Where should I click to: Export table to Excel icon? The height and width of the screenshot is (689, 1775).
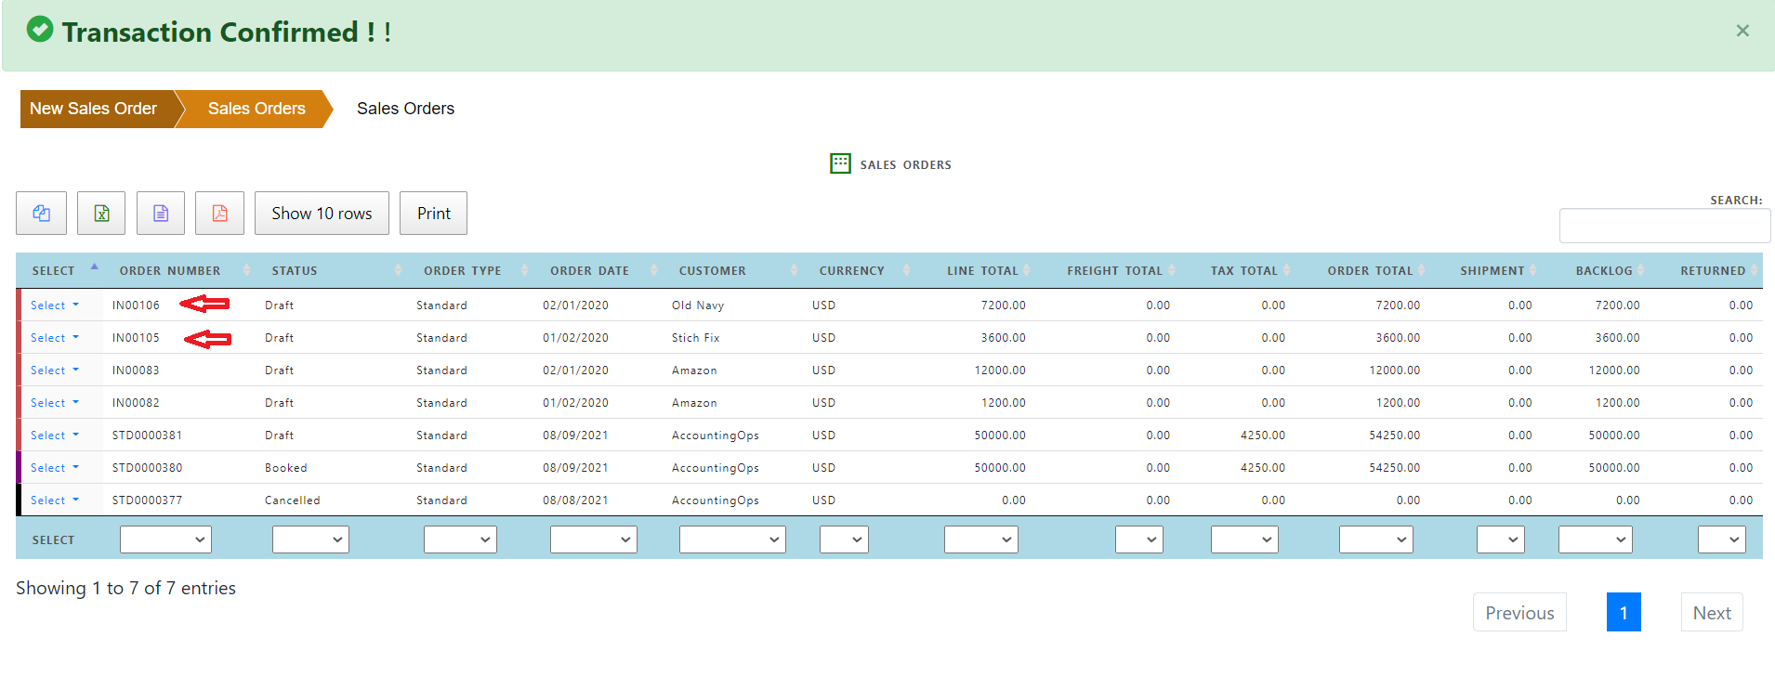(x=101, y=214)
